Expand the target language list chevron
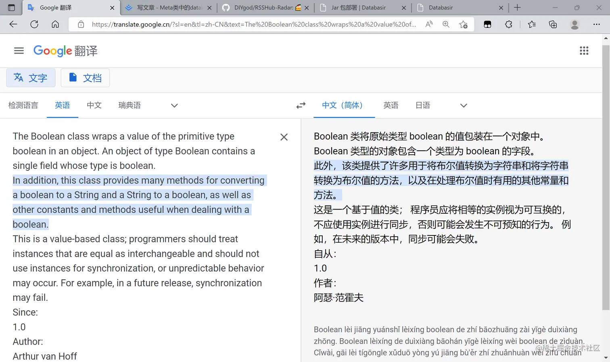This screenshot has height=362, width=610. click(x=464, y=106)
